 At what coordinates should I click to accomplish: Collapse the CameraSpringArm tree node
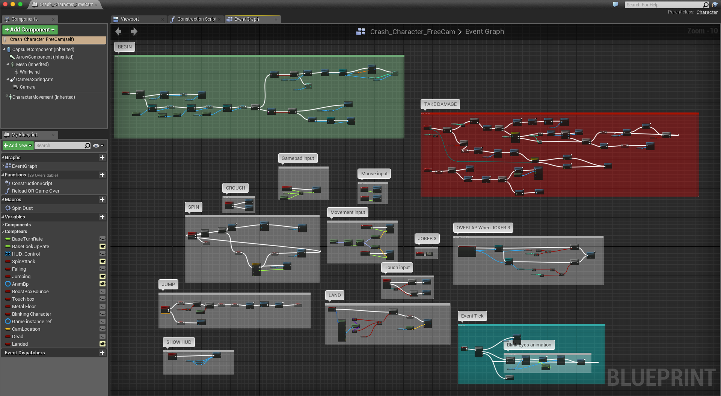pos(8,79)
